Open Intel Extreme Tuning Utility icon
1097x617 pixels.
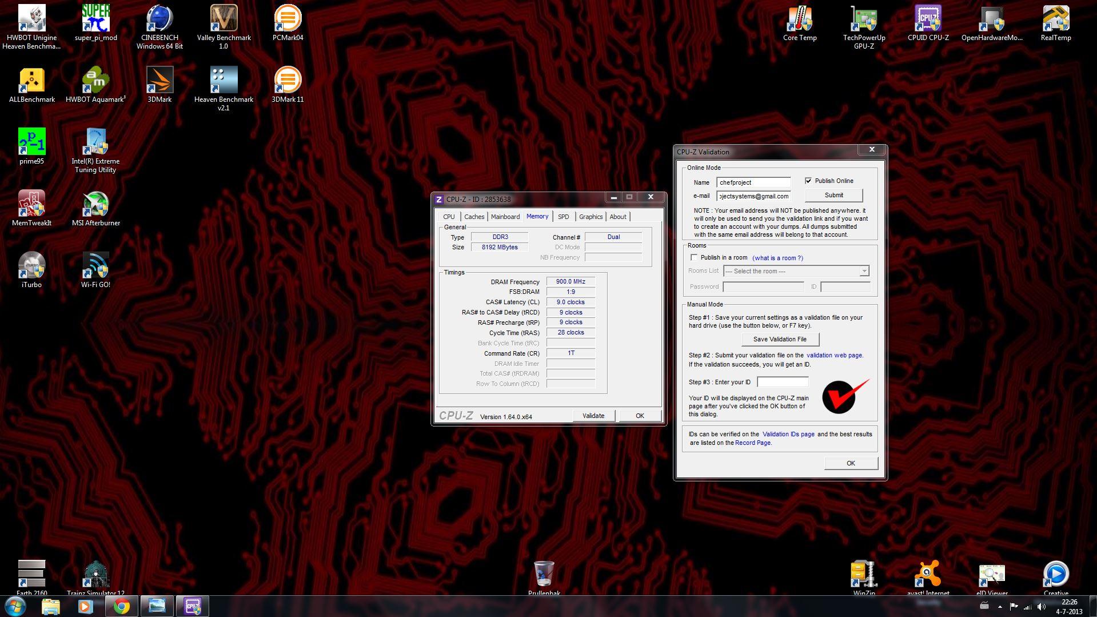point(95,150)
